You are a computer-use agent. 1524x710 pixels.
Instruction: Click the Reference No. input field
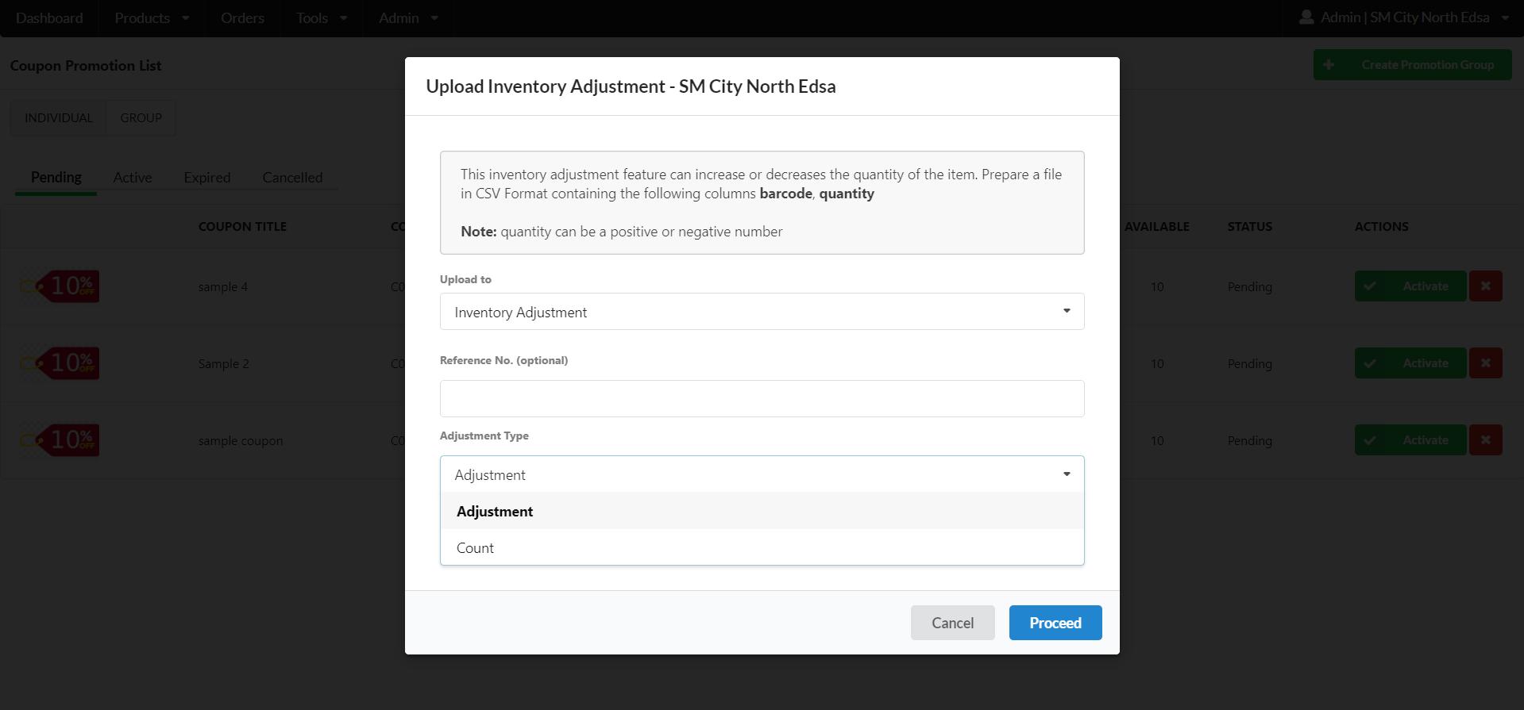[x=762, y=398]
